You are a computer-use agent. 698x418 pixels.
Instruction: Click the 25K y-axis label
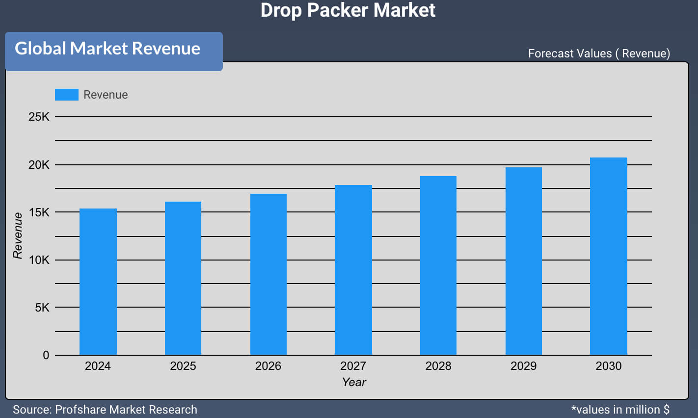[39, 117]
